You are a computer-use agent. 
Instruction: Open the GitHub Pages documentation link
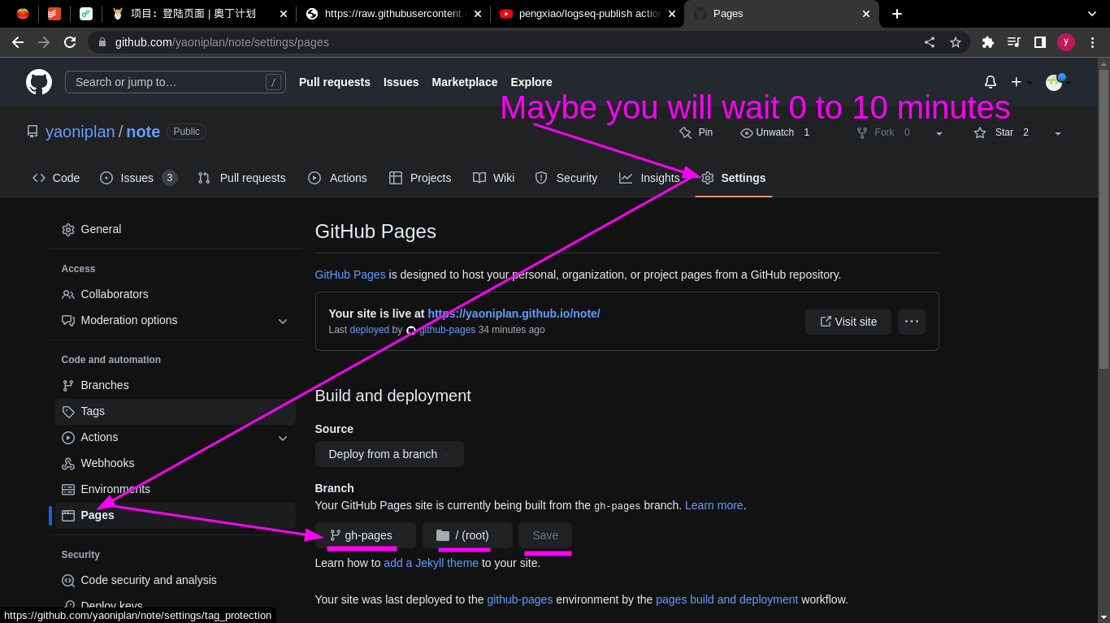click(x=350, y=275)
